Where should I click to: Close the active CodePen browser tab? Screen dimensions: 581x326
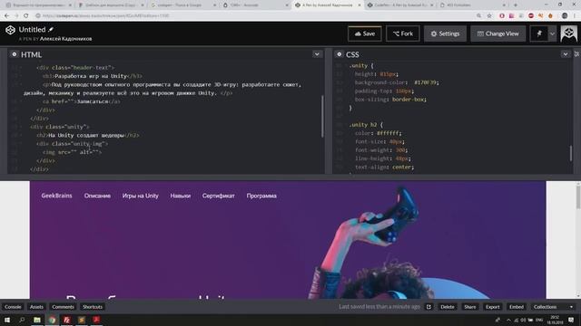tap(359, 5)
